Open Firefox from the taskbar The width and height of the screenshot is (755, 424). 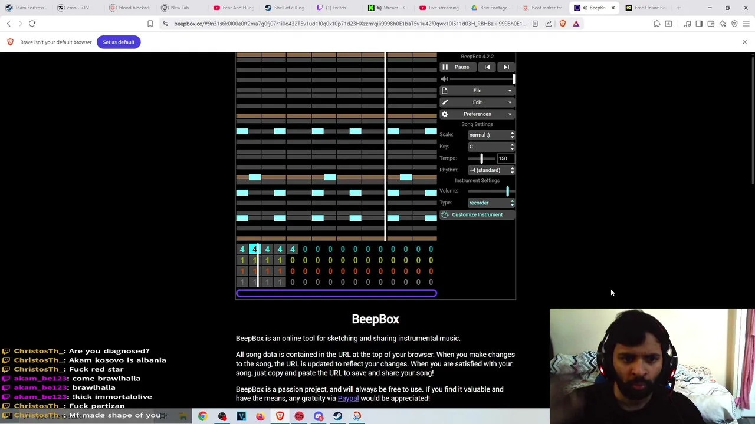point(260,416)
